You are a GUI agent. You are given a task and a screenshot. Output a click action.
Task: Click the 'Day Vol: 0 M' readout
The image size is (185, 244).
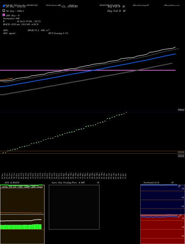coord(116,11)
